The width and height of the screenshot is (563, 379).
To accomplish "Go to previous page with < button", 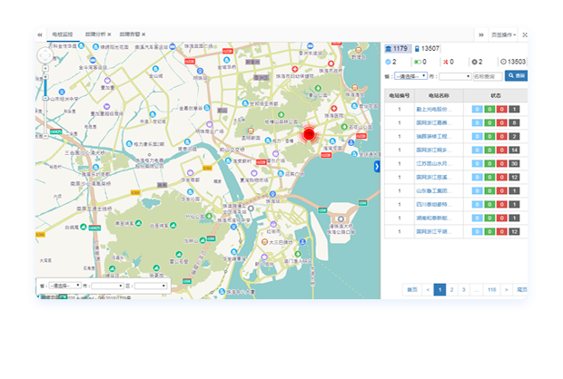I will point(428,290).
